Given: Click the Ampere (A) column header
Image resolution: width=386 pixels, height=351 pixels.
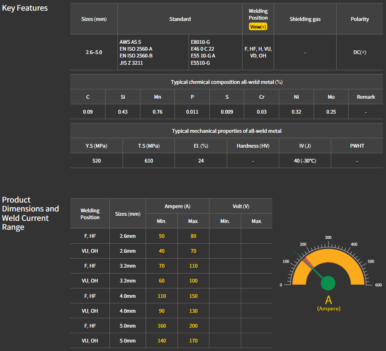Looking at the screenshot, I should [177, 206].
